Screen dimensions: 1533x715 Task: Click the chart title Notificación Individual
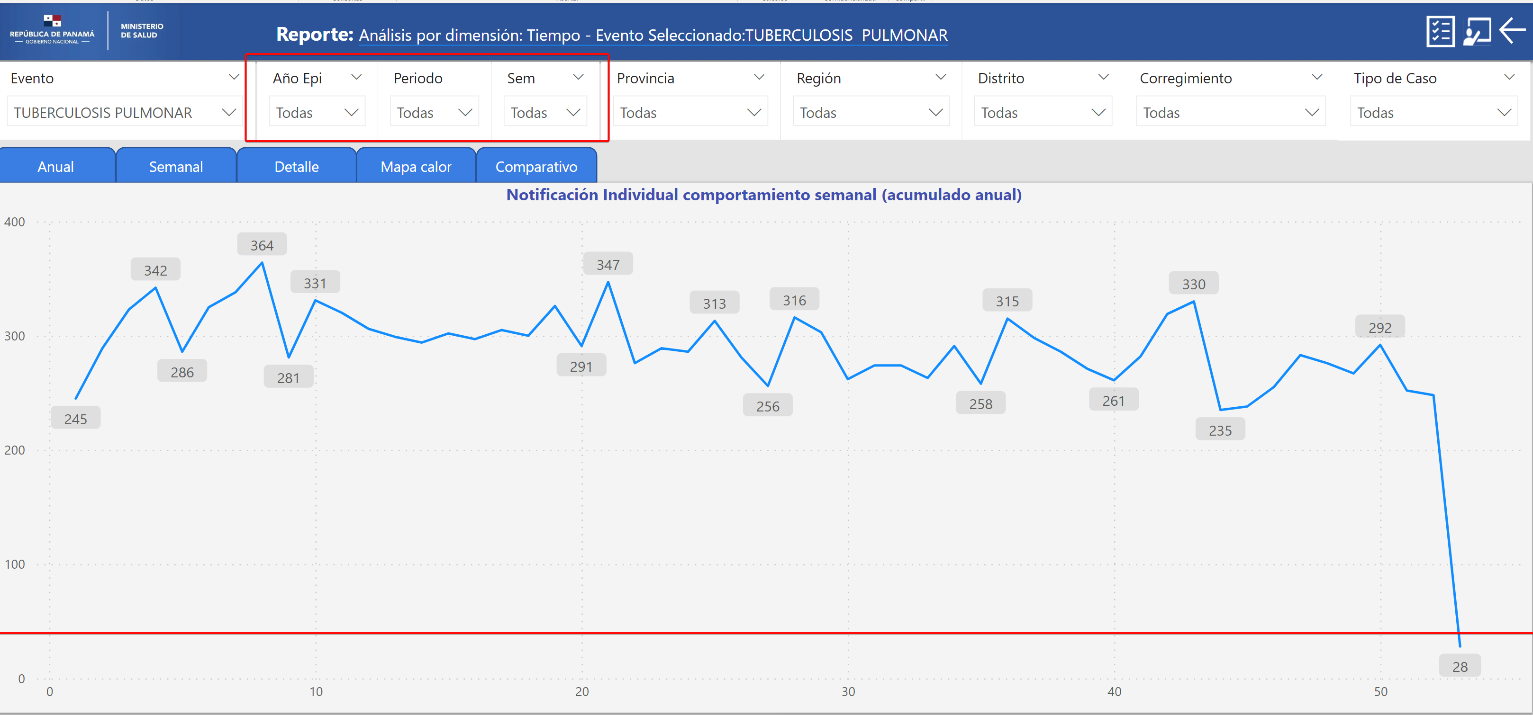763,195
